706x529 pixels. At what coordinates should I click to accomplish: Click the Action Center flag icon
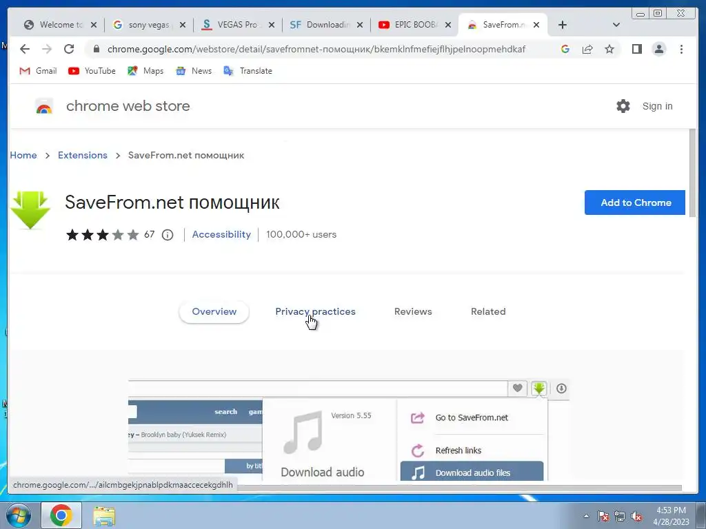pyautogui.click(x=603, y=516)
